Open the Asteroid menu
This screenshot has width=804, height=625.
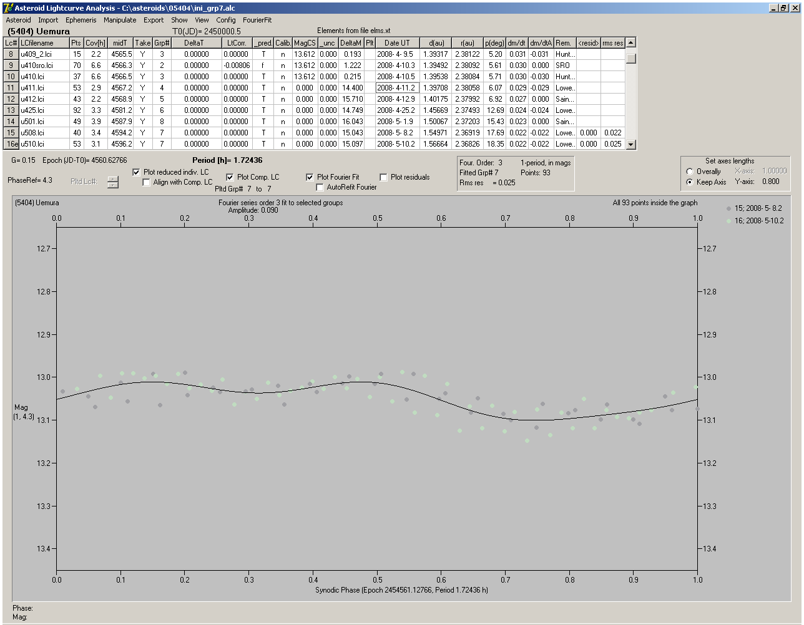coord(18,20)
